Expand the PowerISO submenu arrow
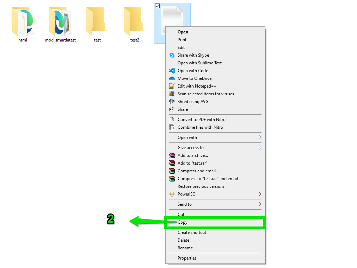357x268 pixels. click(x=260, y=194)
